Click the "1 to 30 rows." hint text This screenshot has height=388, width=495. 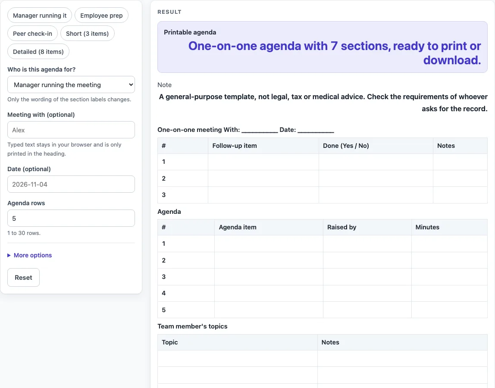(24, 233)
